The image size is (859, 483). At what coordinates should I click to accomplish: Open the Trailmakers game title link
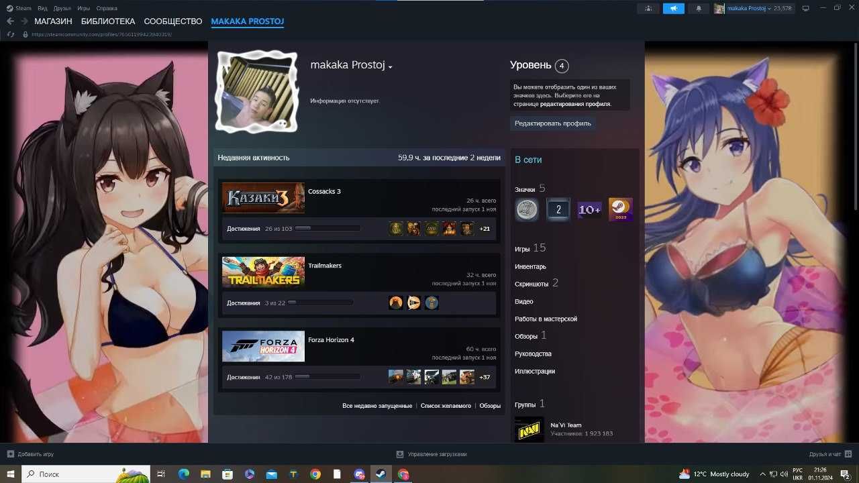click(x=325, y=266)
